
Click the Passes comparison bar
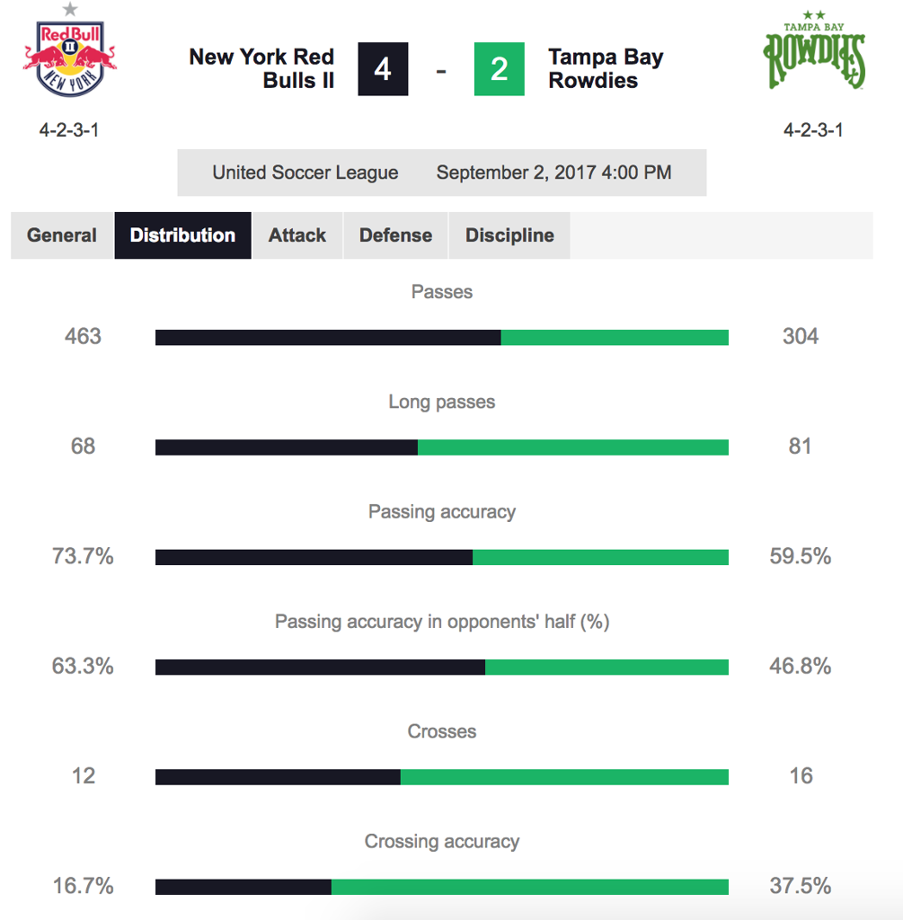point(442,338)
